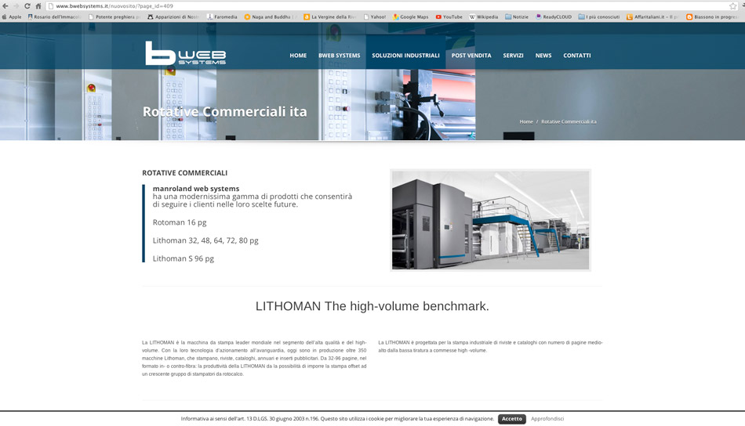Open the browser home page icon

coord(38,6)
